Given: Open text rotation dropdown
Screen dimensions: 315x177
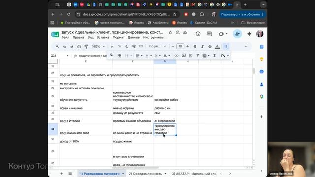Looking at the screenshot, I should click(x=166, y=56).
